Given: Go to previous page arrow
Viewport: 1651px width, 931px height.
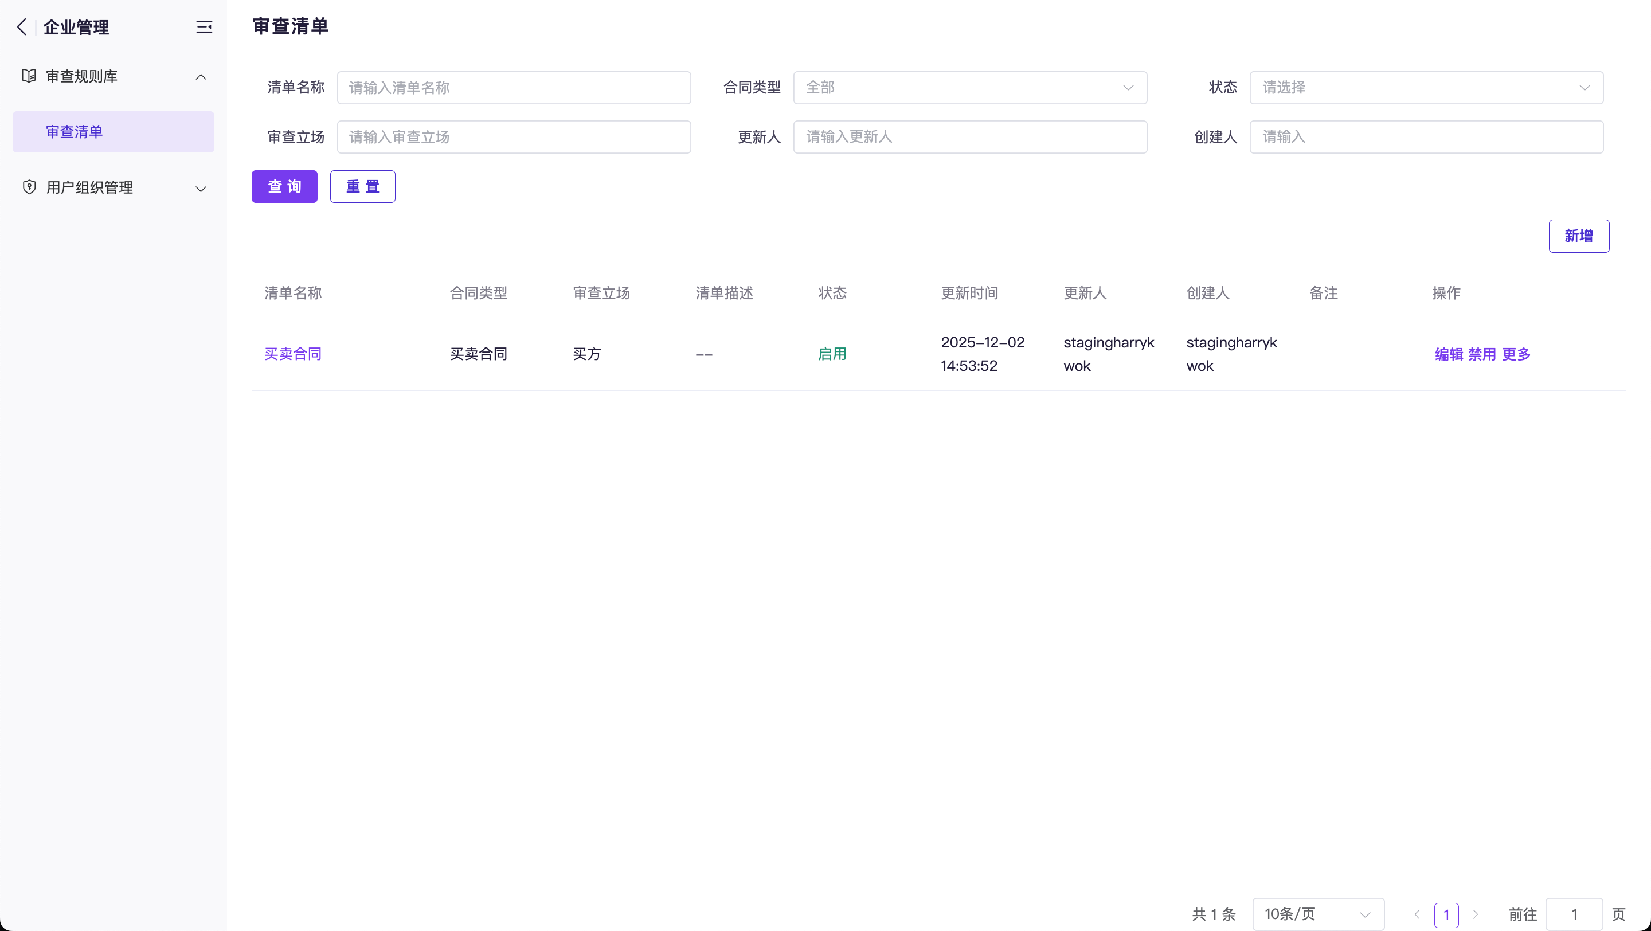Looking at the screenshot, I should (1417, 914).
